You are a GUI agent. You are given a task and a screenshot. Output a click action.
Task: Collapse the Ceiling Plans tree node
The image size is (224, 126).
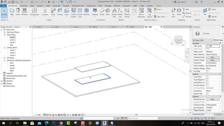[5, 48]
